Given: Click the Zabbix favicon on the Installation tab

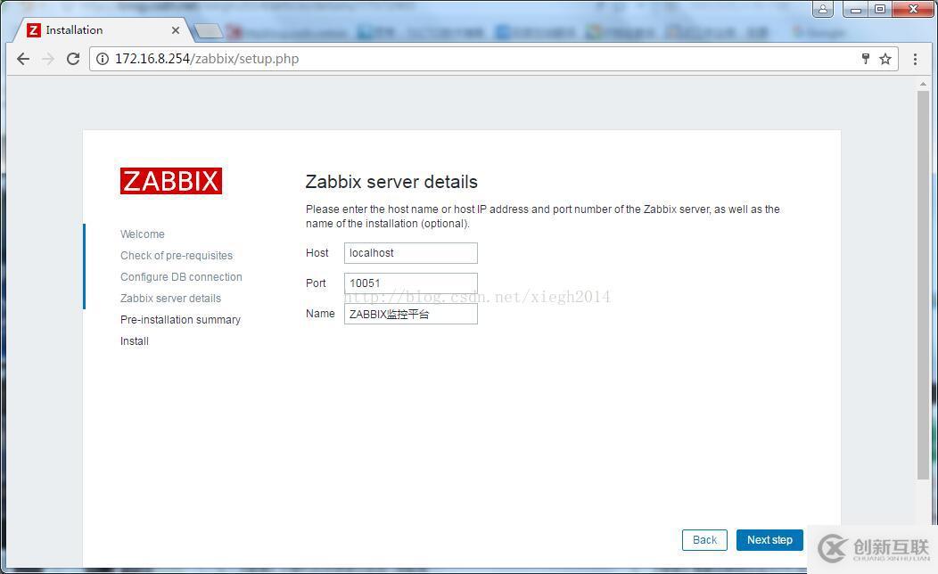Looking at the screenshot, I should pos(33,29).
